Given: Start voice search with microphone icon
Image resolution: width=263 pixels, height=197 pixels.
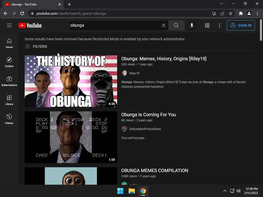Looking at the screenshot, I should point(192,25).
